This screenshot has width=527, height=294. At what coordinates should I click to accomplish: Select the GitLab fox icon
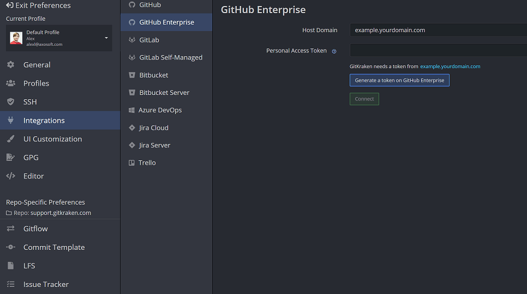pyautogui.click(x=131, y=40)
